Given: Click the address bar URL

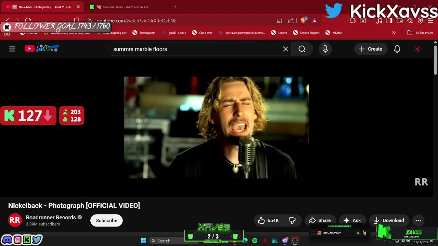Looking at the screenshot, I should click(137, 20).
